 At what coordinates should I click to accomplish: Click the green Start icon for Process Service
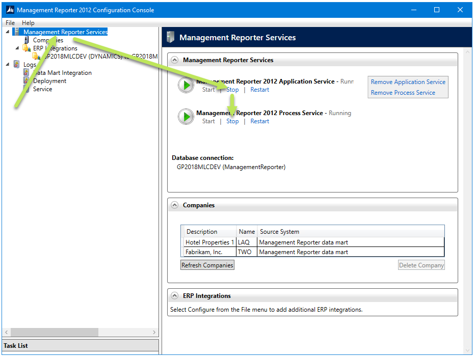pyautogui.click(x=186, y=117)
